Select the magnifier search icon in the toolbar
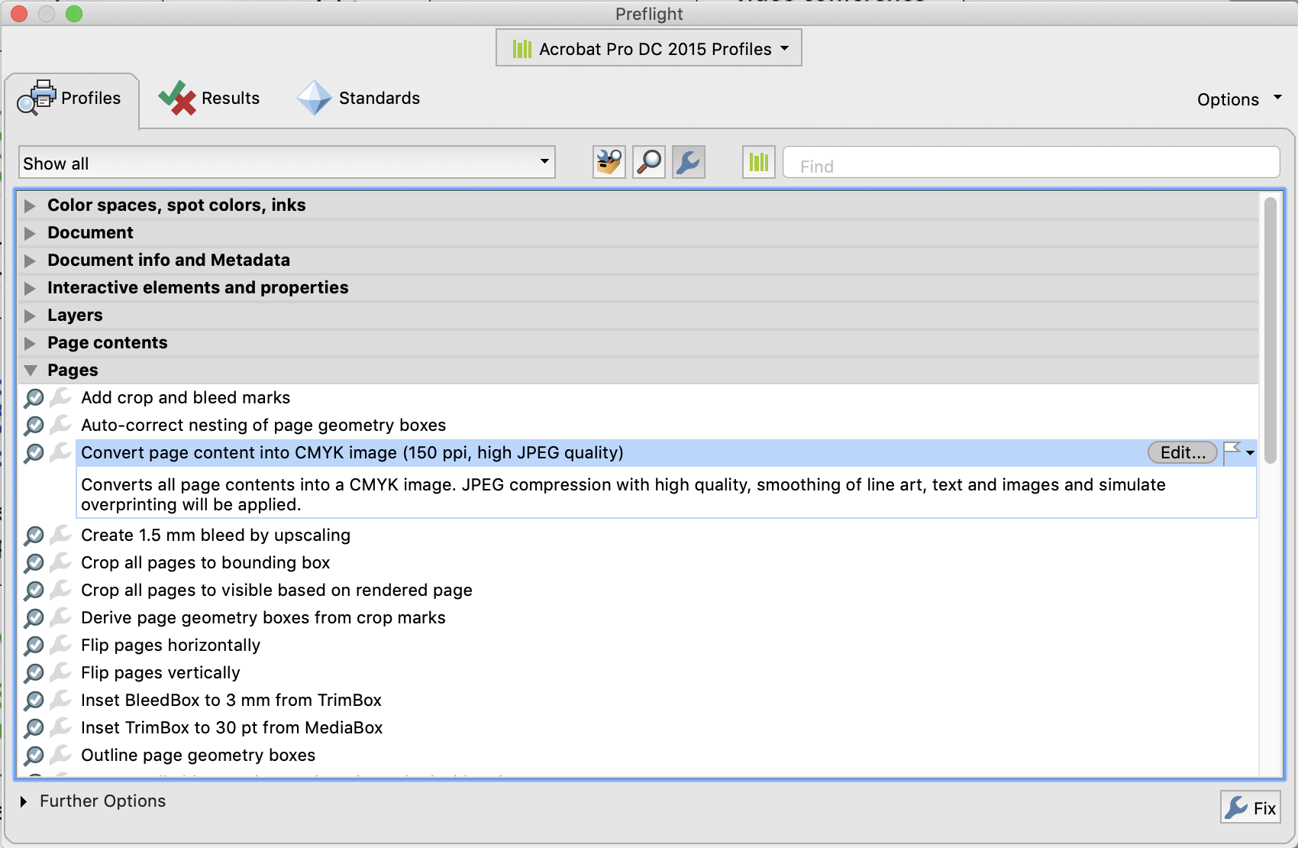 click(648, 162)
